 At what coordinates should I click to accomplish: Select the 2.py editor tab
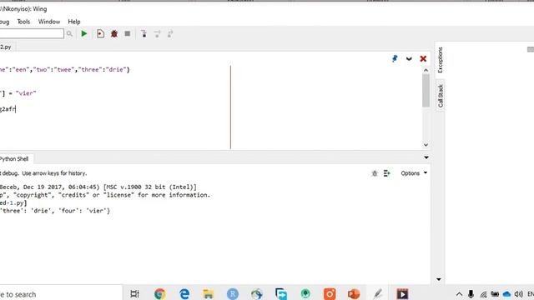[6, 47]
